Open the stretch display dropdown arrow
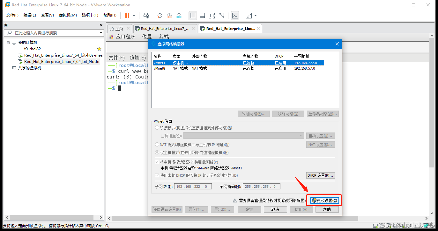The width and height of the screenshot is (438, 231). (x=256, y=15)
